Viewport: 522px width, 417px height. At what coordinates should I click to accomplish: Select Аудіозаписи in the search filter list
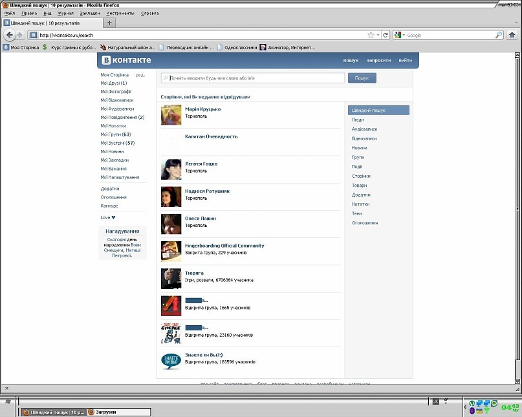[364, 129]
